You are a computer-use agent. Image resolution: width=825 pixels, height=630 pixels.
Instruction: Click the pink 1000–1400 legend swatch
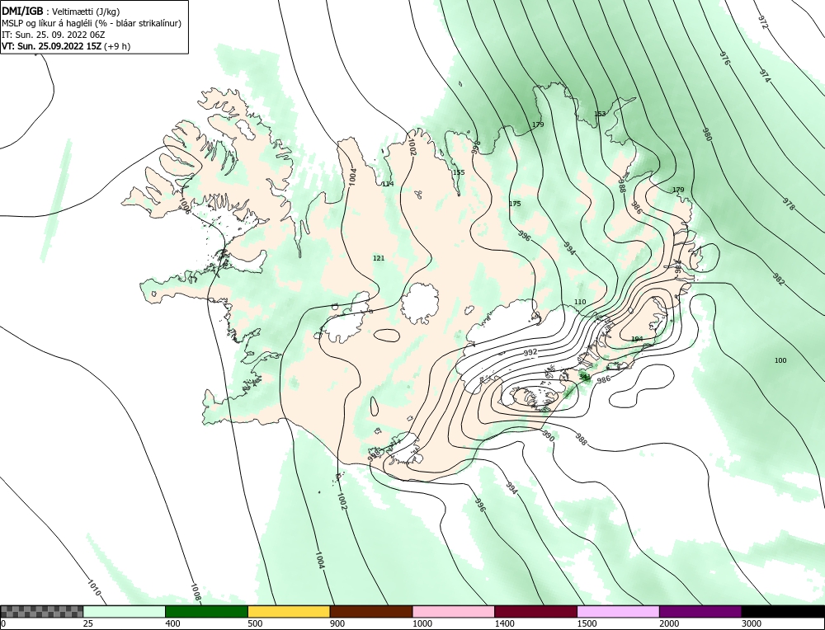pos(454,611)
